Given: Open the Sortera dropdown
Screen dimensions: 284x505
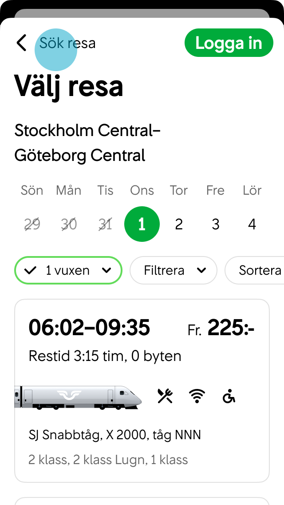Looking at the screenshot, I should click(x=262, y=270).
